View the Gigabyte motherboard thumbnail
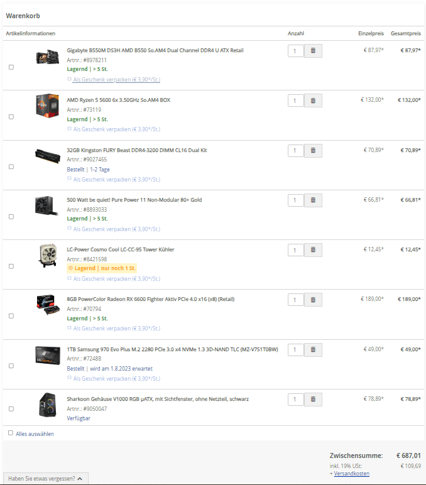Image resolution: width=426 pixels, height=485 pixels. pos(47,57)
